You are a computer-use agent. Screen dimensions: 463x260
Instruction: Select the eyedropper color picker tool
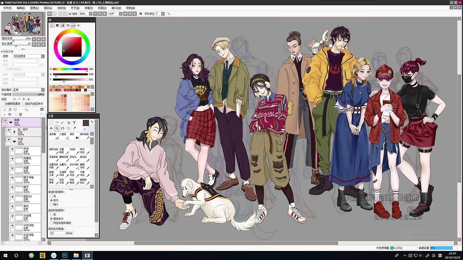tap(74, 128)
